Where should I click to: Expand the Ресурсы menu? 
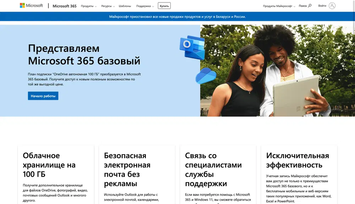(108, 6)
